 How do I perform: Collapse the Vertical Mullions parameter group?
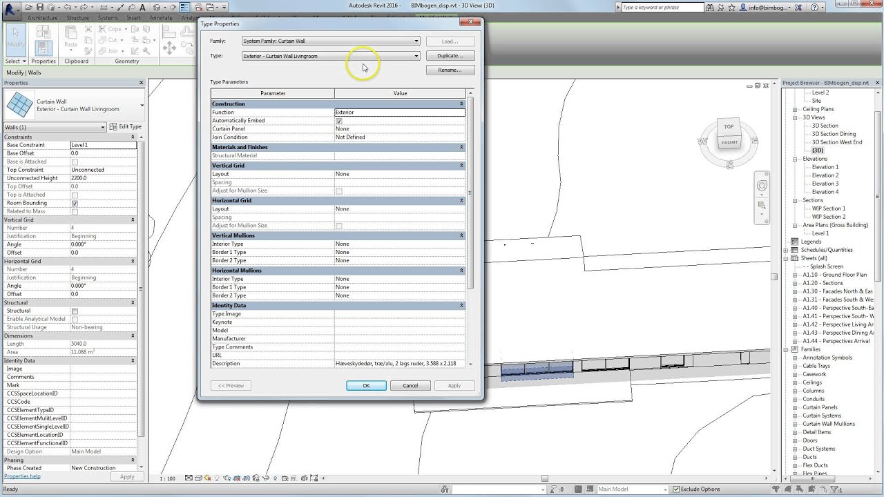[x=461, y=235]
